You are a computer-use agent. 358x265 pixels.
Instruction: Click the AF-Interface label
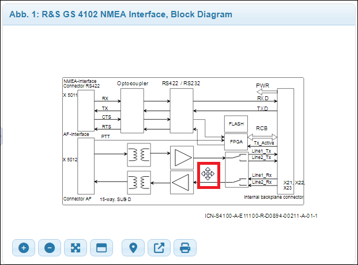(x=76, y=134)
